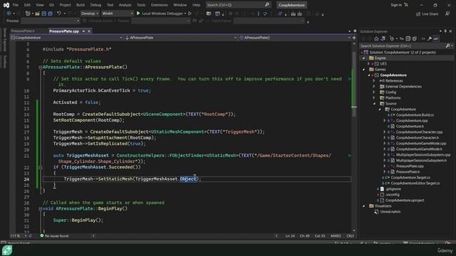
Task: Open the Process dropdown
Action: [51, 21]
